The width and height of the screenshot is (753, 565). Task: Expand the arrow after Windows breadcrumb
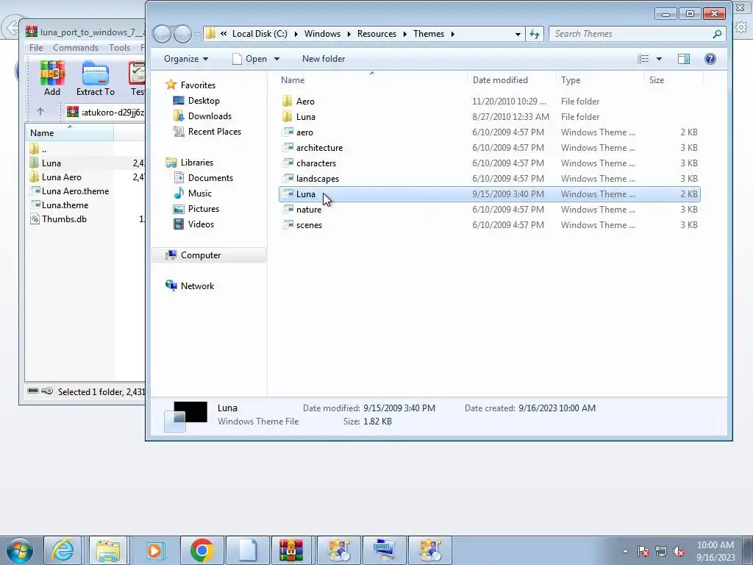point(349,34)
